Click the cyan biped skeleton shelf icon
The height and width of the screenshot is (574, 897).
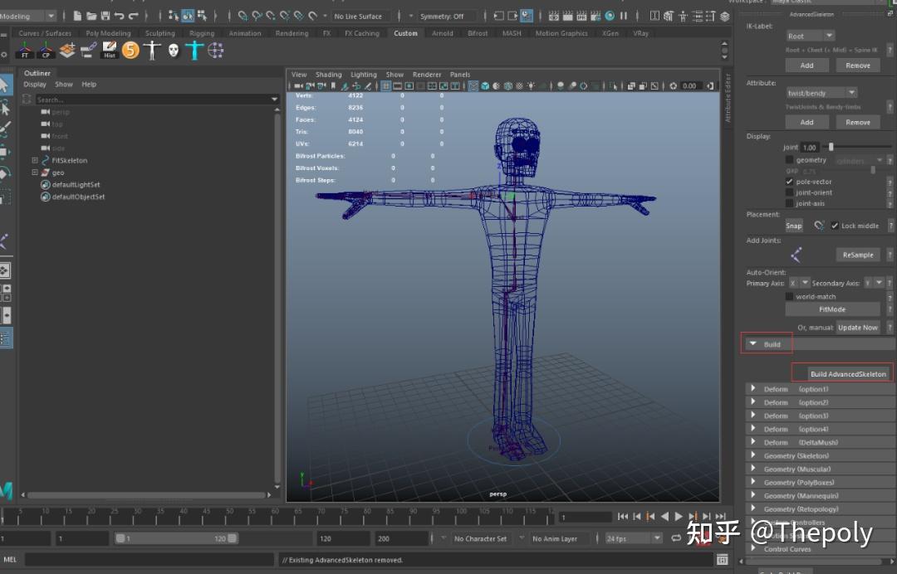click(x=194, y=51)
